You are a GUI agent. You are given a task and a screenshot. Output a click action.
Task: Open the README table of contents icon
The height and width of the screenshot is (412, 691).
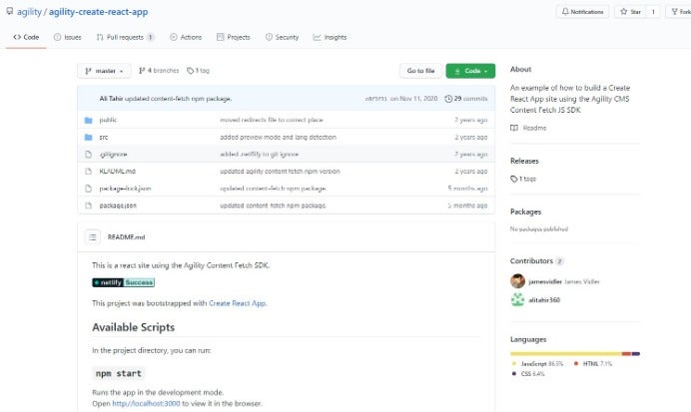tap(93, 236)
